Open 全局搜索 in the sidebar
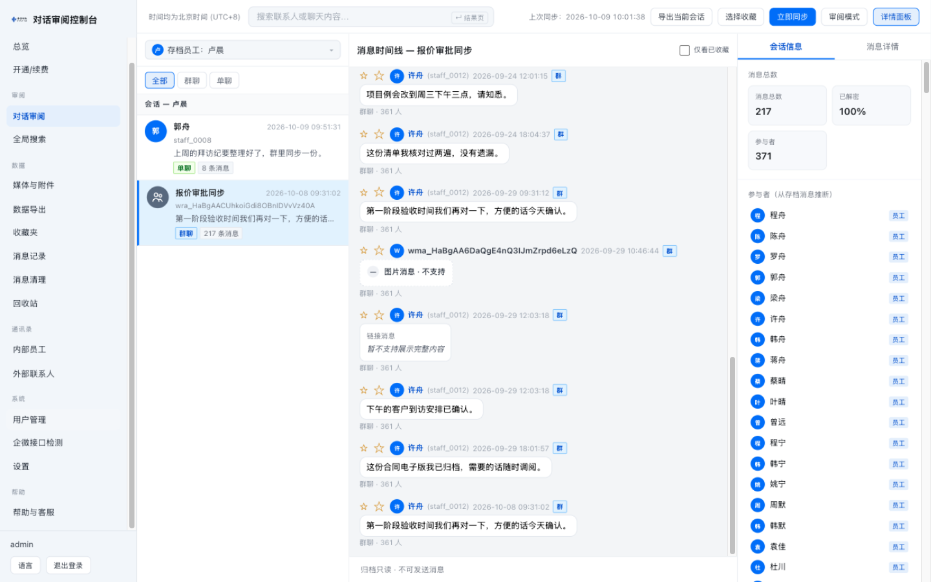The height and width of the screenshot is (582, 931). coord(63,139)
